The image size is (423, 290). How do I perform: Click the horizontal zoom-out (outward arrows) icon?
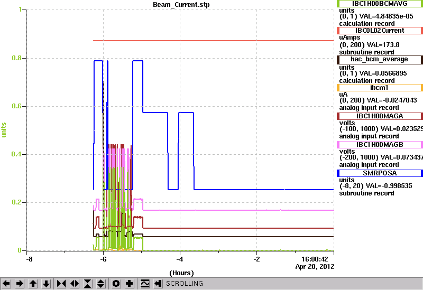(x=75, y=284)
